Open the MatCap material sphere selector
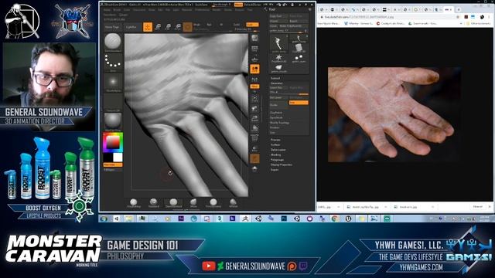Image resolution: width=495 pixels, height=278 pixels. tap(113, 122)
